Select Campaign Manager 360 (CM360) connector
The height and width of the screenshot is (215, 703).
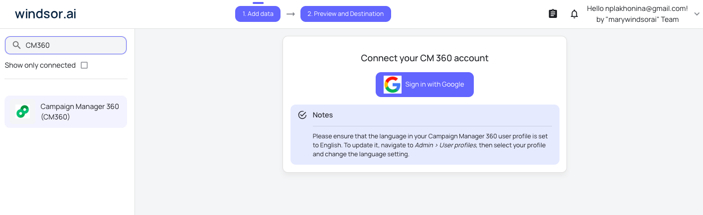66,112
